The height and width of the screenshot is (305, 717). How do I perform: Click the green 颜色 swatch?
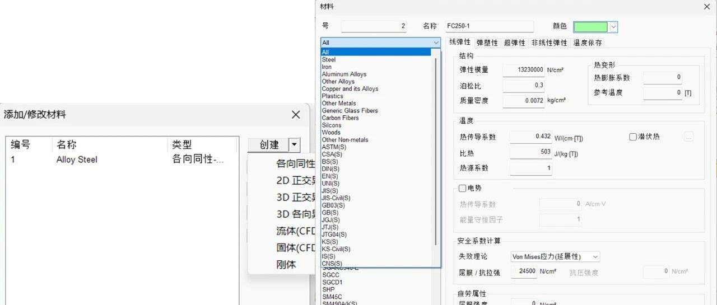pyautogui.click(x=590, y=27)
